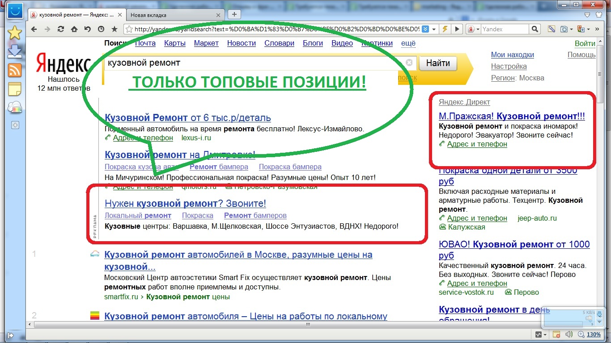This screenshot has height=343, width=611.
Task: Open RSS feed reader in sidebar
Action: [15, 70]
